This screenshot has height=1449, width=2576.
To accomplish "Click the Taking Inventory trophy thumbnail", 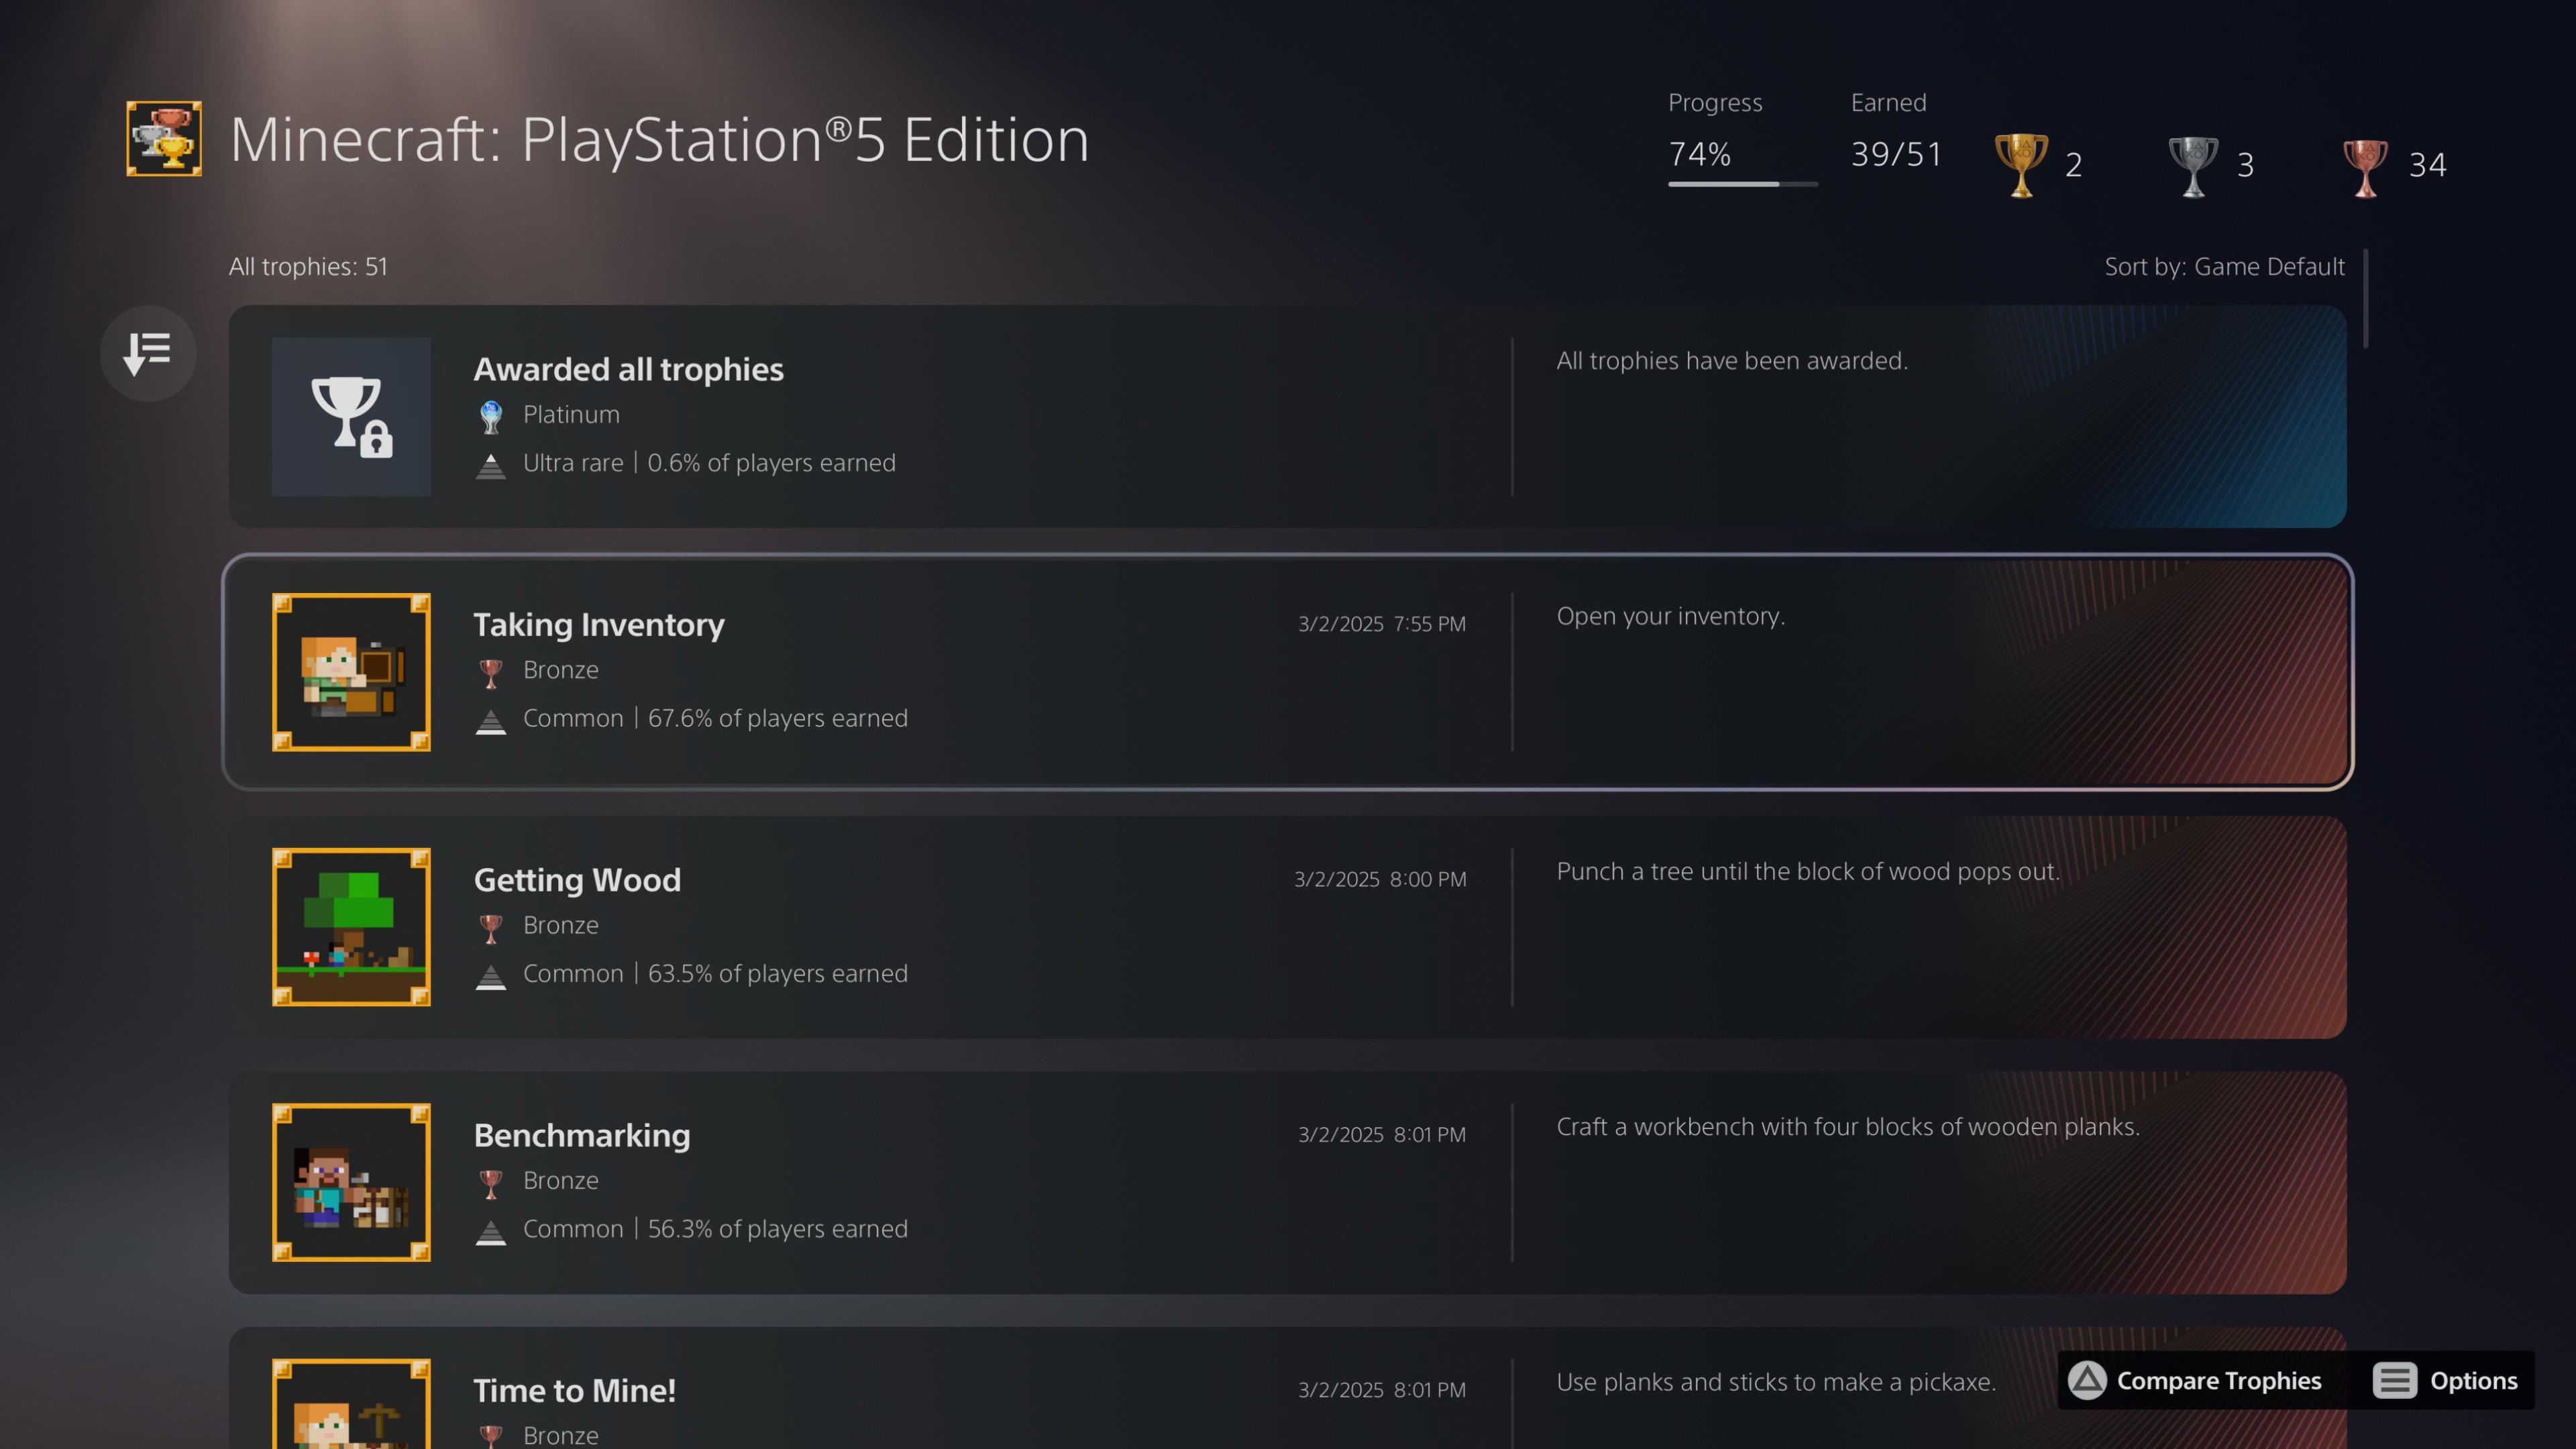I will pos(351,672).
